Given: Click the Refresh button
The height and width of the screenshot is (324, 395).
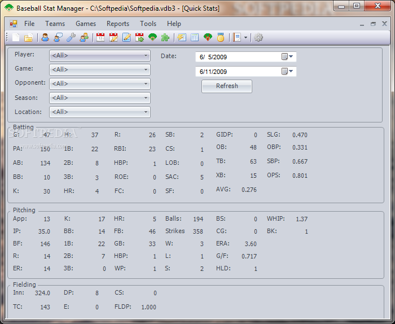Looking at the screenshot, I should [227, 86].
